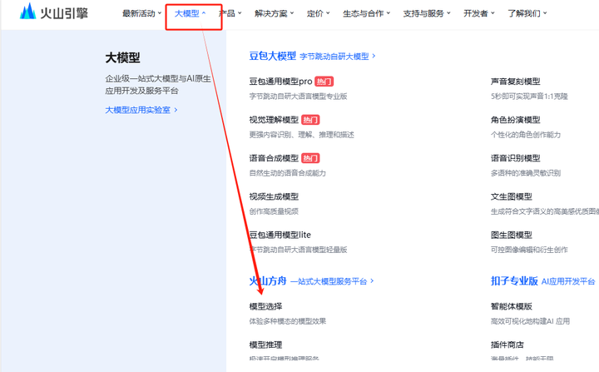Select 声音复刻模型

(x=515, y=82)
